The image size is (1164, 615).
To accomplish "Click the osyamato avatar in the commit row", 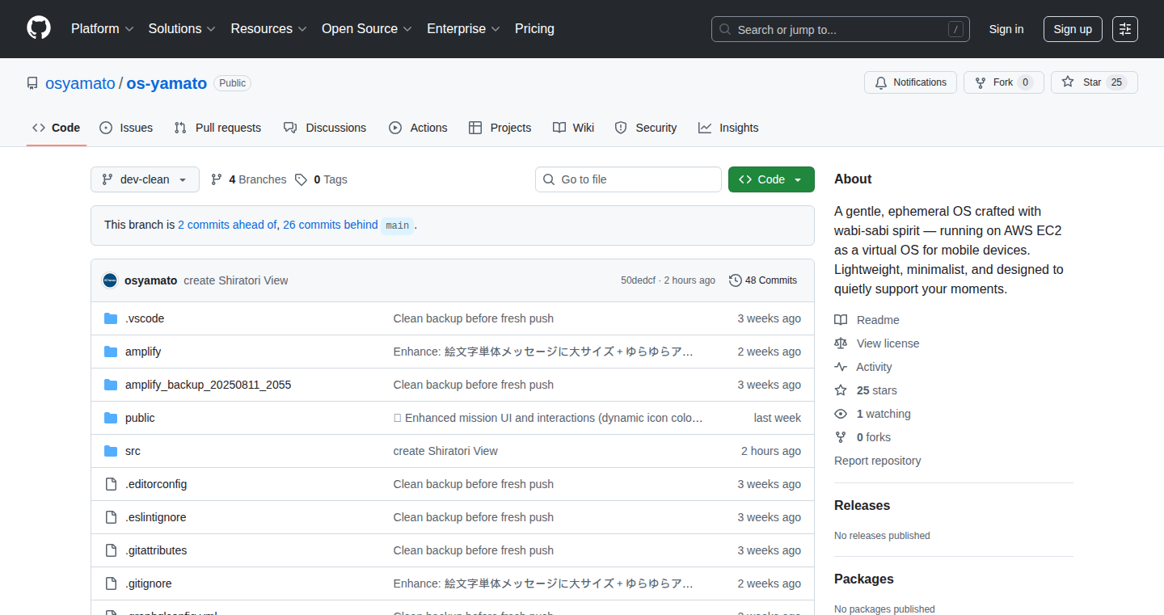I will (x=110, y=280).
